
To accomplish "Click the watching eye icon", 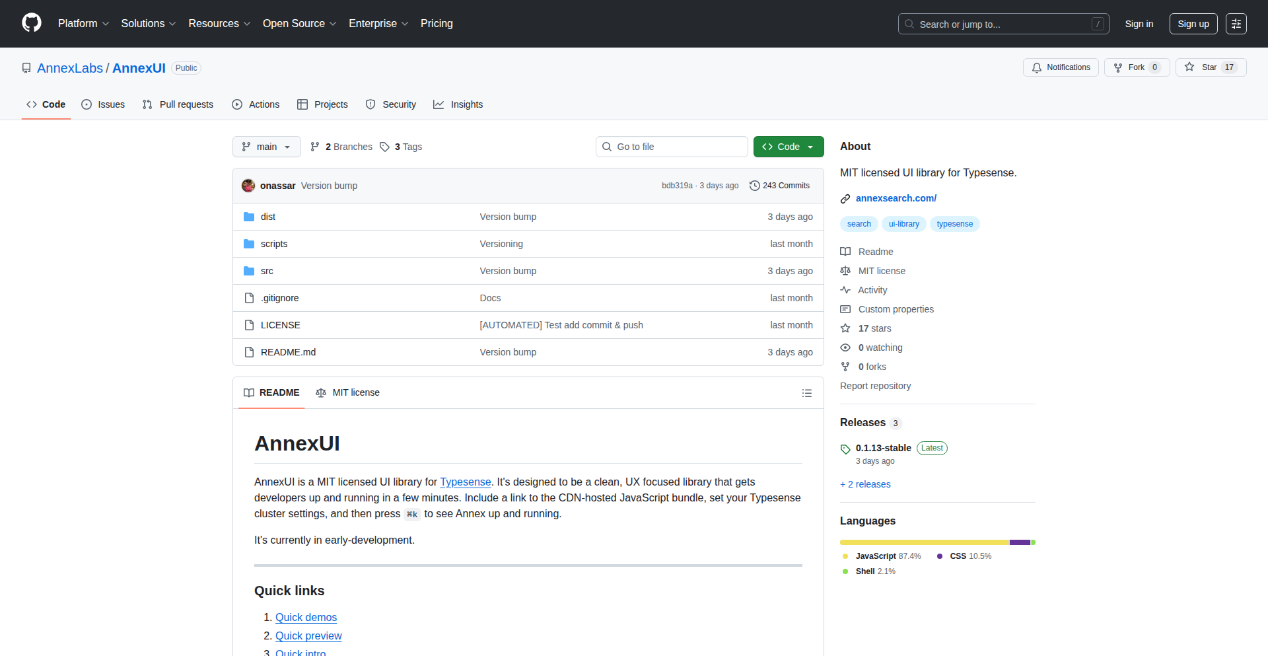I will 845,347.
